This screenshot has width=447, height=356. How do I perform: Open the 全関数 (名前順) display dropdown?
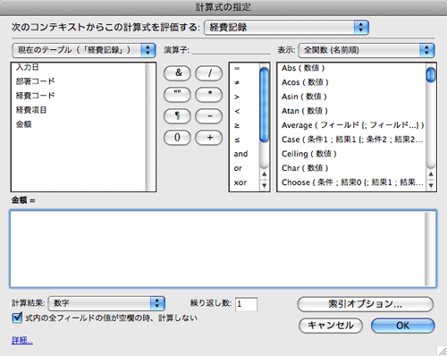(367, 50)
